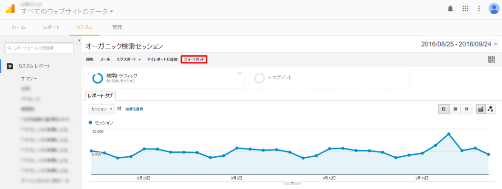Screen dimensions: 502x189
Task: Collapse the left sidebar arrow
Action: pyautogui.click(x=79, y=40)
